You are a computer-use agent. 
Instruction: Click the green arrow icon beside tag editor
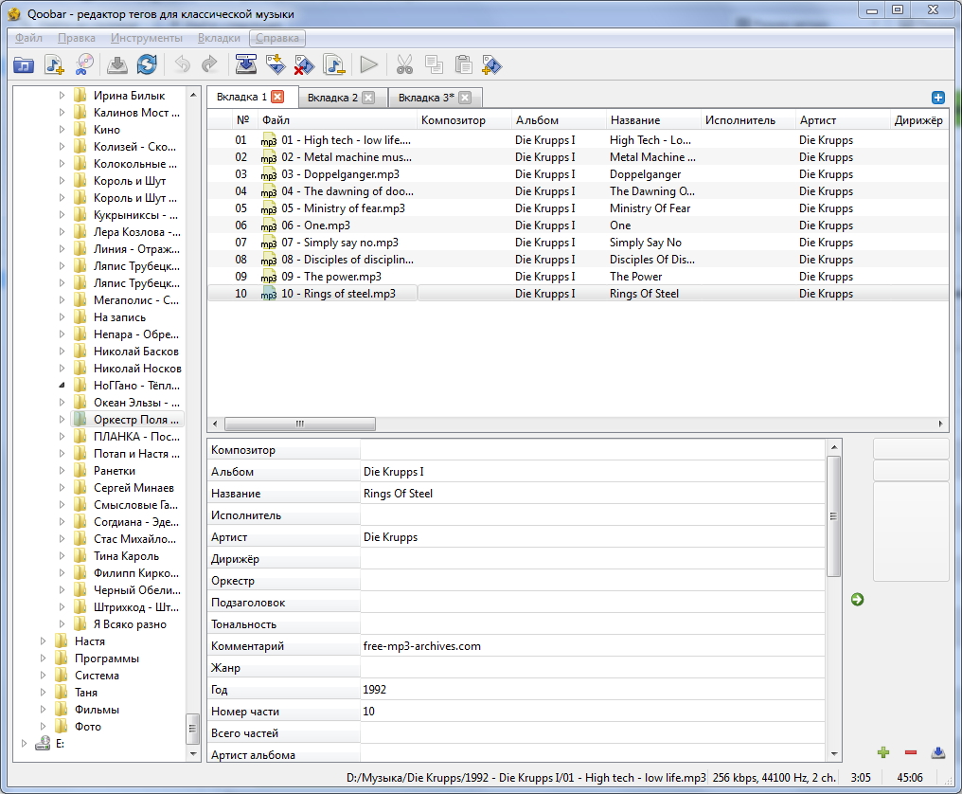point(857,600)
